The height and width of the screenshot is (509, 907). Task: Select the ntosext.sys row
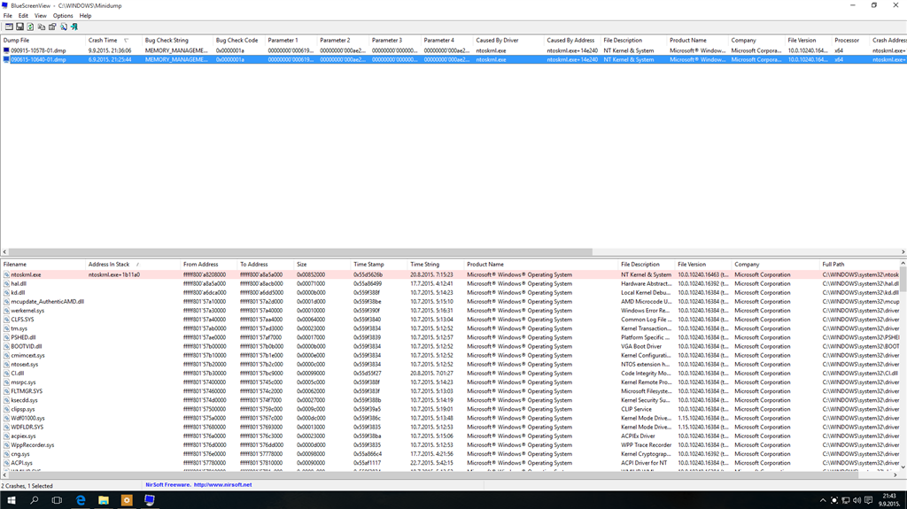pyautogui.click(x=450, y=365)
